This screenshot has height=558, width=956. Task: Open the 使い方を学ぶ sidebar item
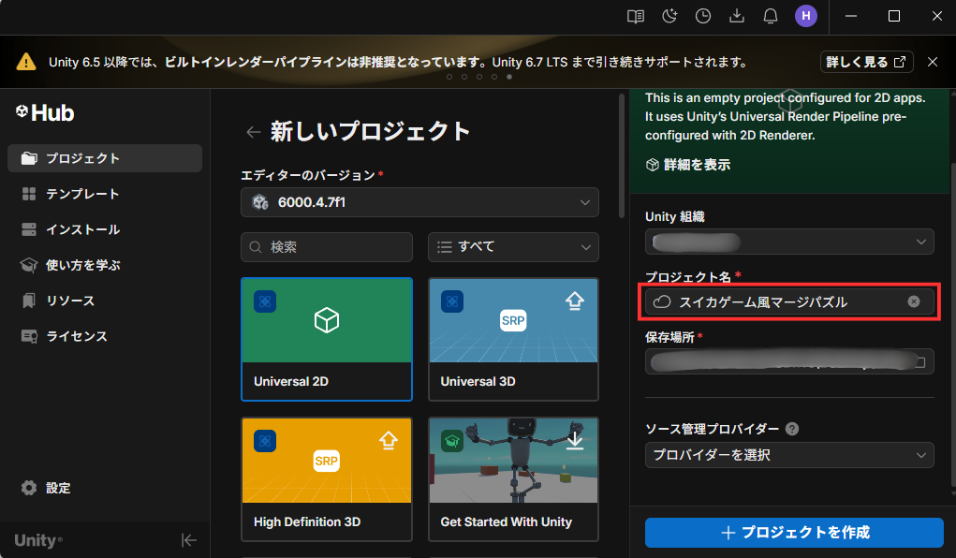click(x=105, y=265)
